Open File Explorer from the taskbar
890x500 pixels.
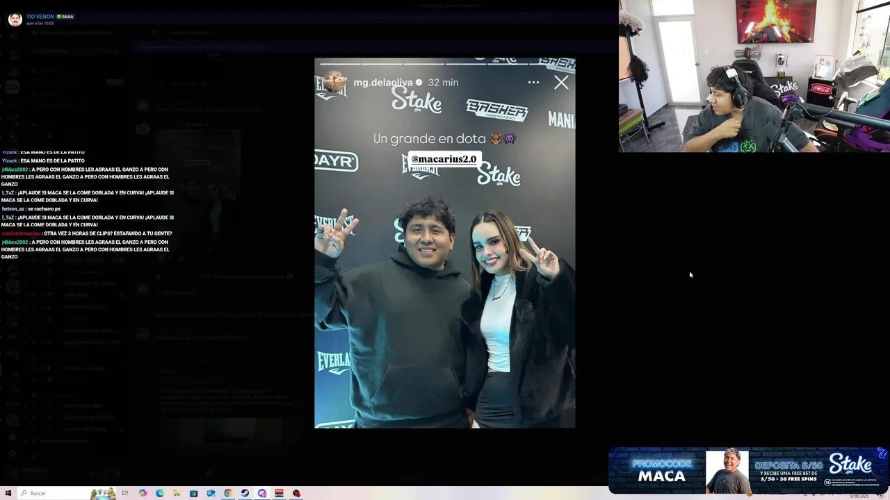click(x=177, y=493)
